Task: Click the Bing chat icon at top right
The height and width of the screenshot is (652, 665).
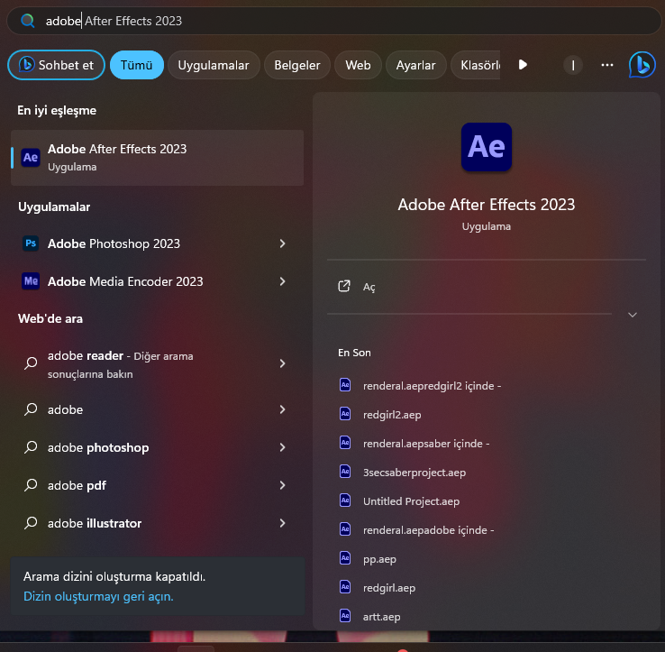Action: click(x=642, y=65)
